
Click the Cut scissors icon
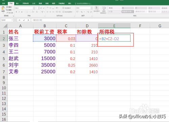point(7,7)
